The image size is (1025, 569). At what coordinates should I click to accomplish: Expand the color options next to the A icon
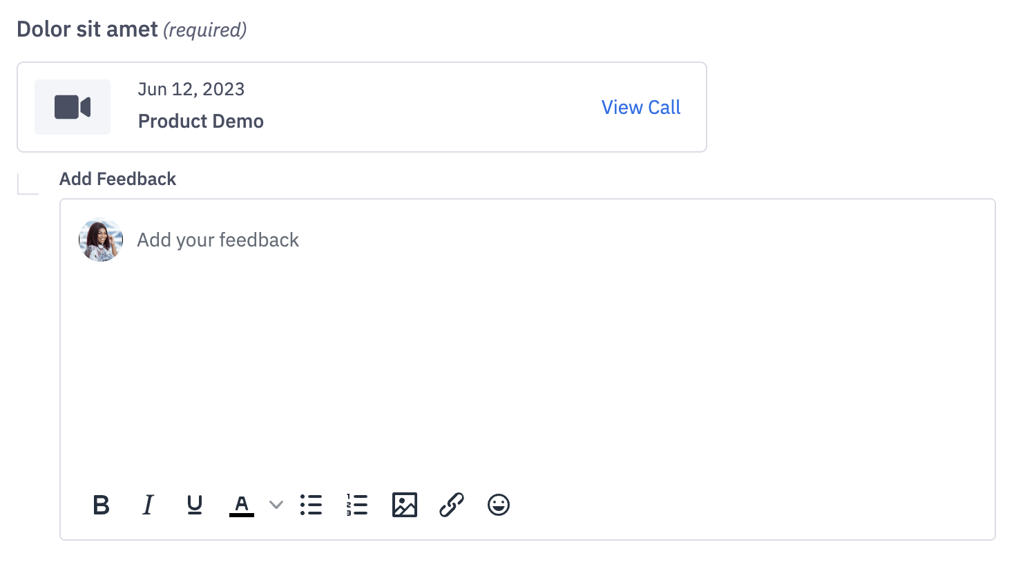tap(276, 505)
